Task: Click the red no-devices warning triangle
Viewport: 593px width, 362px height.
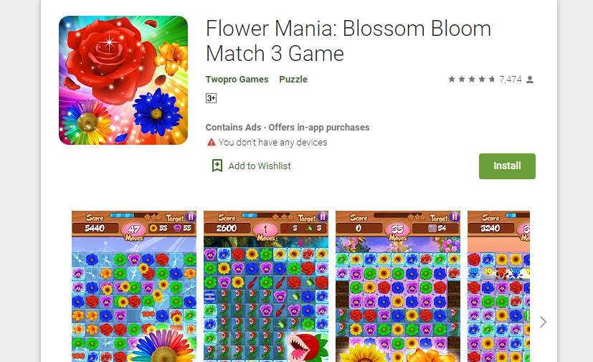Action: tap(211, 142)
